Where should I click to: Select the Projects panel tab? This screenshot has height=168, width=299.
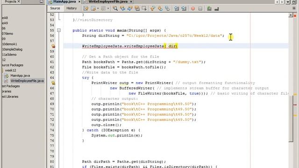point(10,1)
